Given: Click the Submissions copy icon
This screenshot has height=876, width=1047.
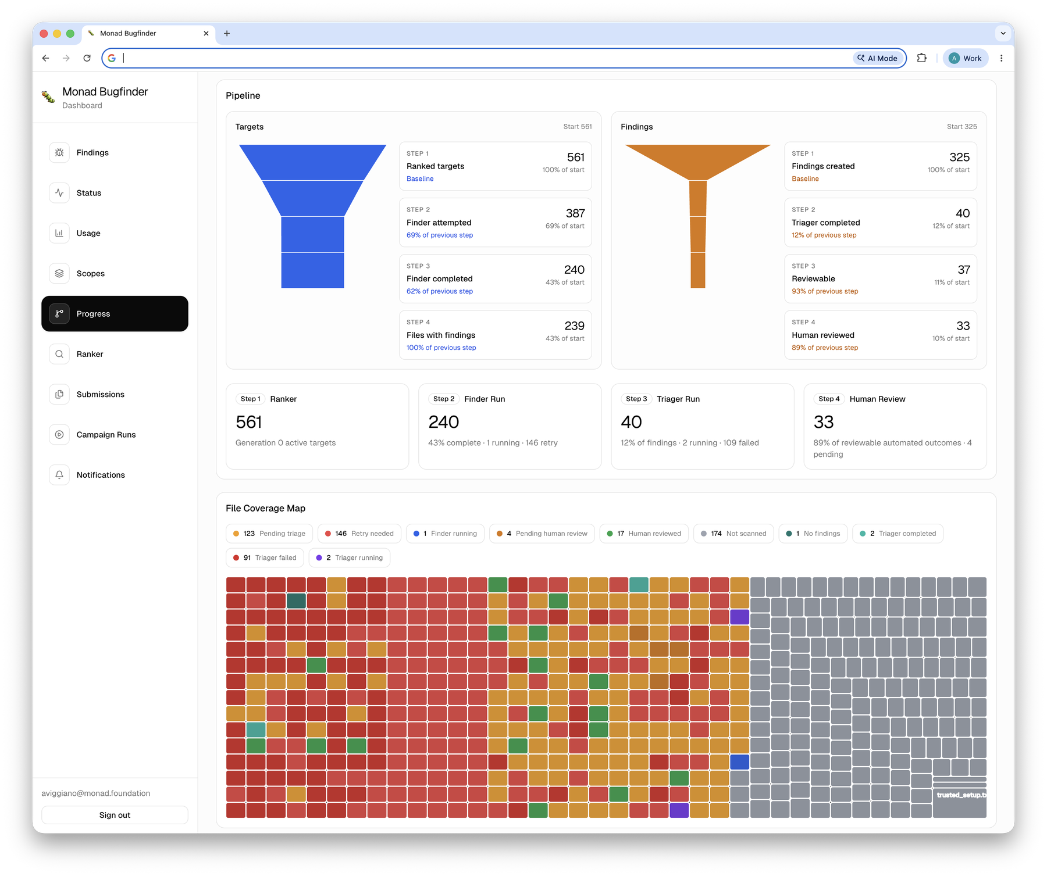Looking at the screenshot, I should click(59, 394).
